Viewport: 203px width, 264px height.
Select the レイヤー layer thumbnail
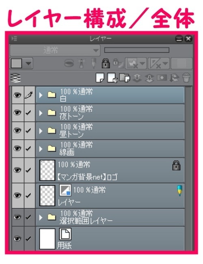(47, 195)
